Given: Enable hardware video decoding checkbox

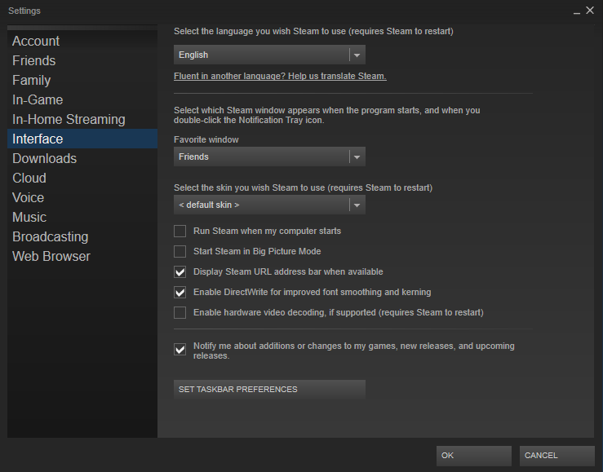Looking at the screenshot, I should click(x=180, y=312).
